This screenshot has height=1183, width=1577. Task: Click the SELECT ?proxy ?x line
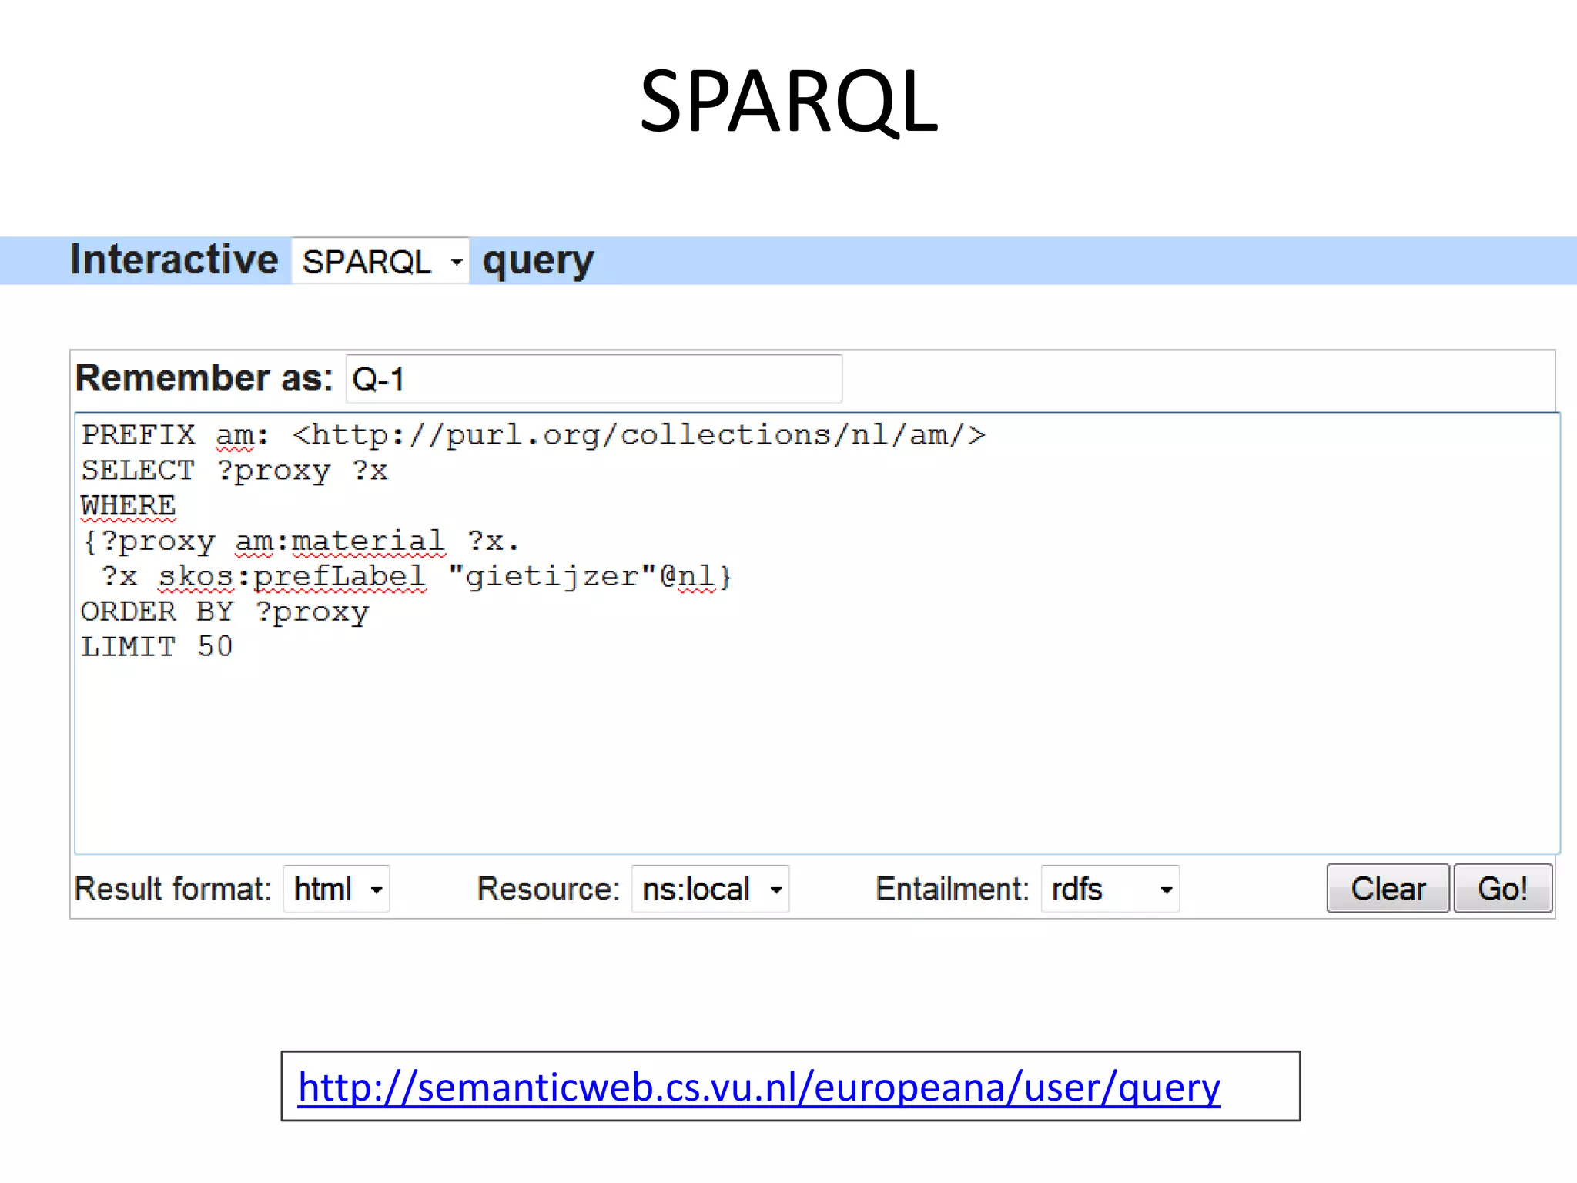coord(234,471)
